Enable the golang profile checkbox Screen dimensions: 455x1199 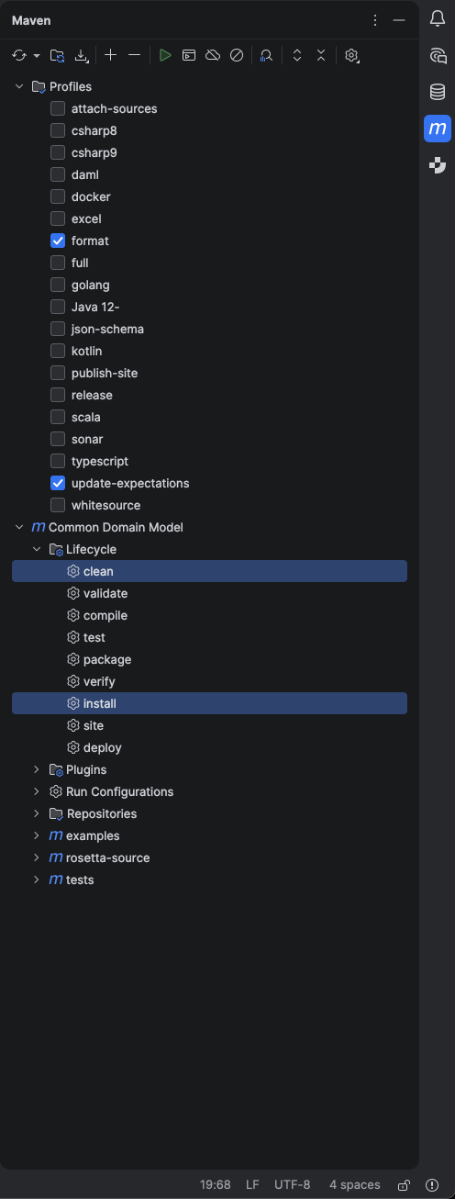coord(58,285)
